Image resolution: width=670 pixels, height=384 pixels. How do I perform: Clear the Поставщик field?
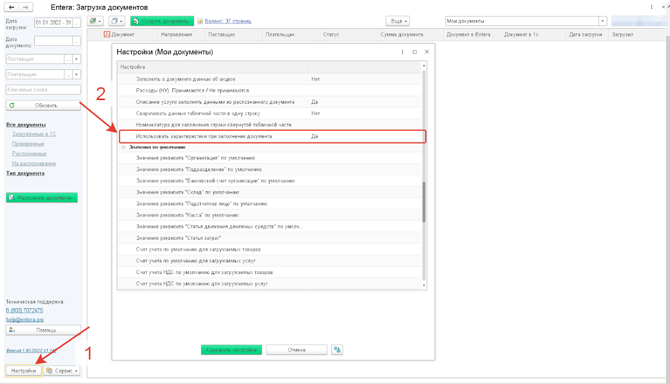tap(76, 59)
